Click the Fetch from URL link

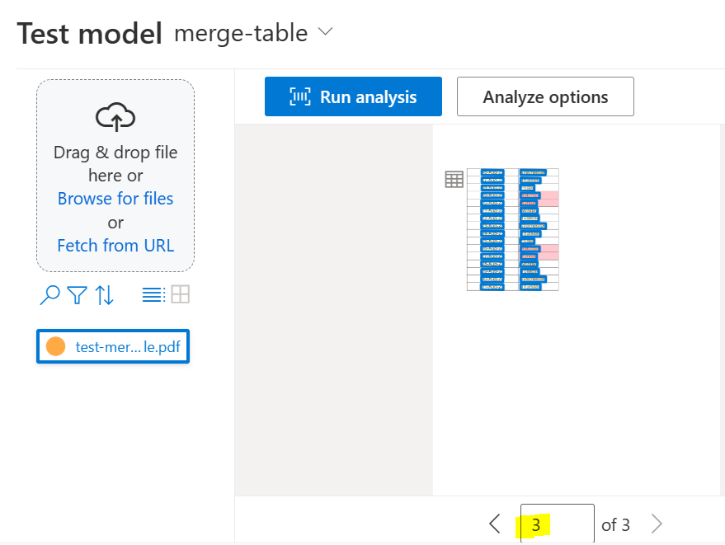tap(115, 246)
